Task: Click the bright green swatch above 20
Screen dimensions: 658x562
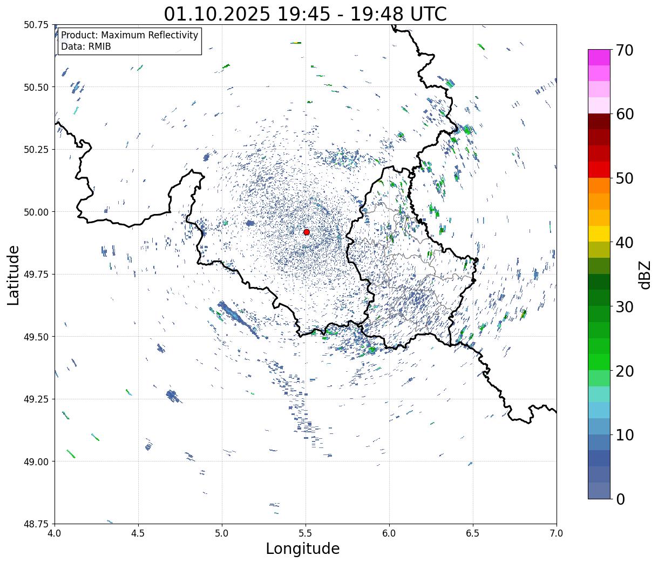Action: click(x=599, y=362)
